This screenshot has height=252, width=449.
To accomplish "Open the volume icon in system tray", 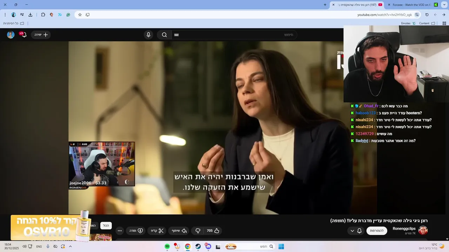I will coord(24,246).
